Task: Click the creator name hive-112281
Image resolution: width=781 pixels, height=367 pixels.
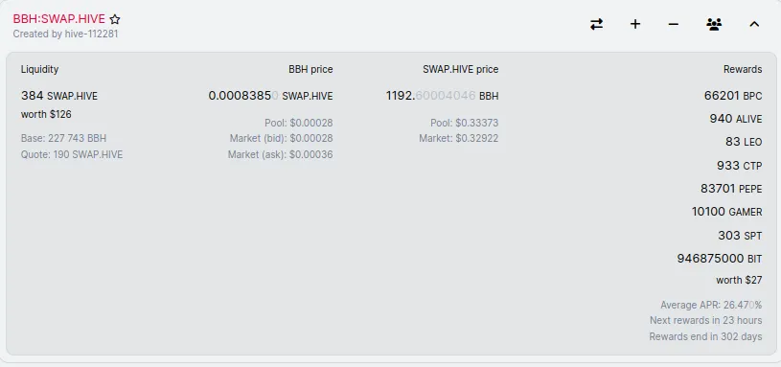Action: 92,34
